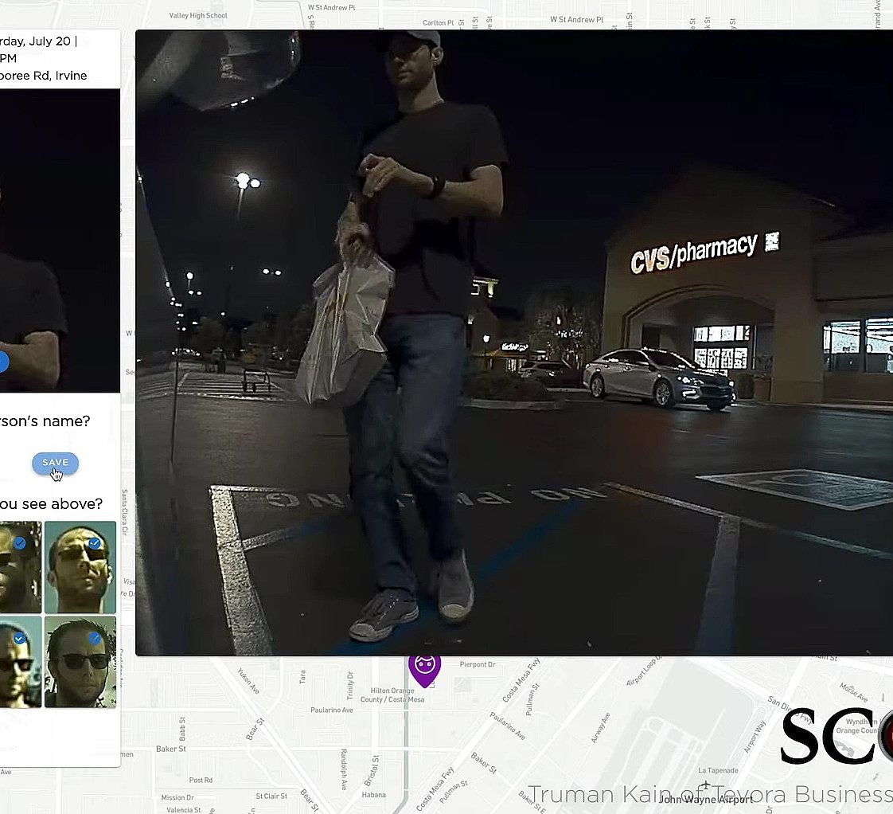Screen dimensions: 893x814
Task: Click the 'Valley High School' map label
Action: click(x=198, y=15)
